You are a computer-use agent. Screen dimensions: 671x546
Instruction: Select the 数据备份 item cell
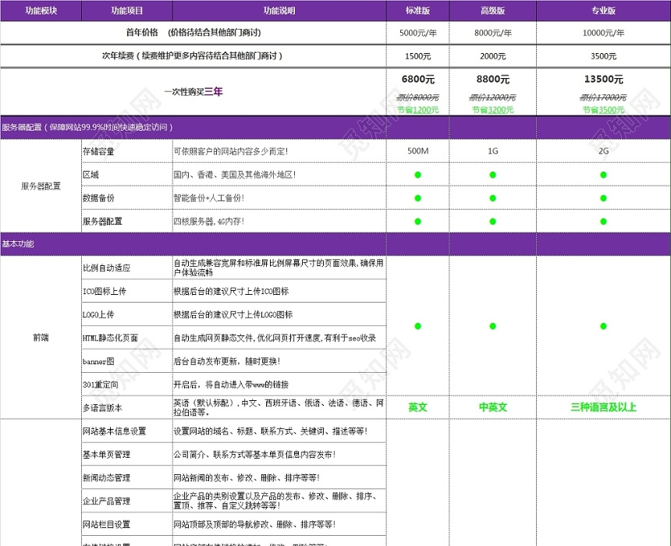point(127,198)
